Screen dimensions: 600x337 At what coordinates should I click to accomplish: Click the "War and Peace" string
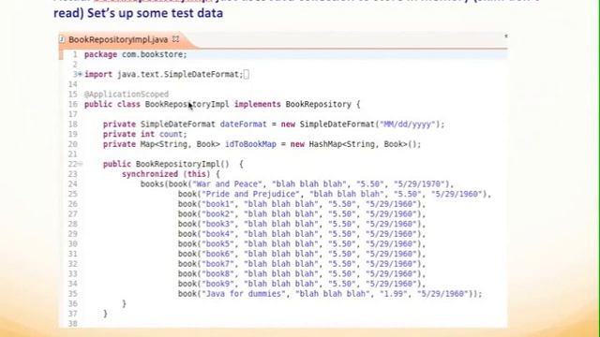227,183
